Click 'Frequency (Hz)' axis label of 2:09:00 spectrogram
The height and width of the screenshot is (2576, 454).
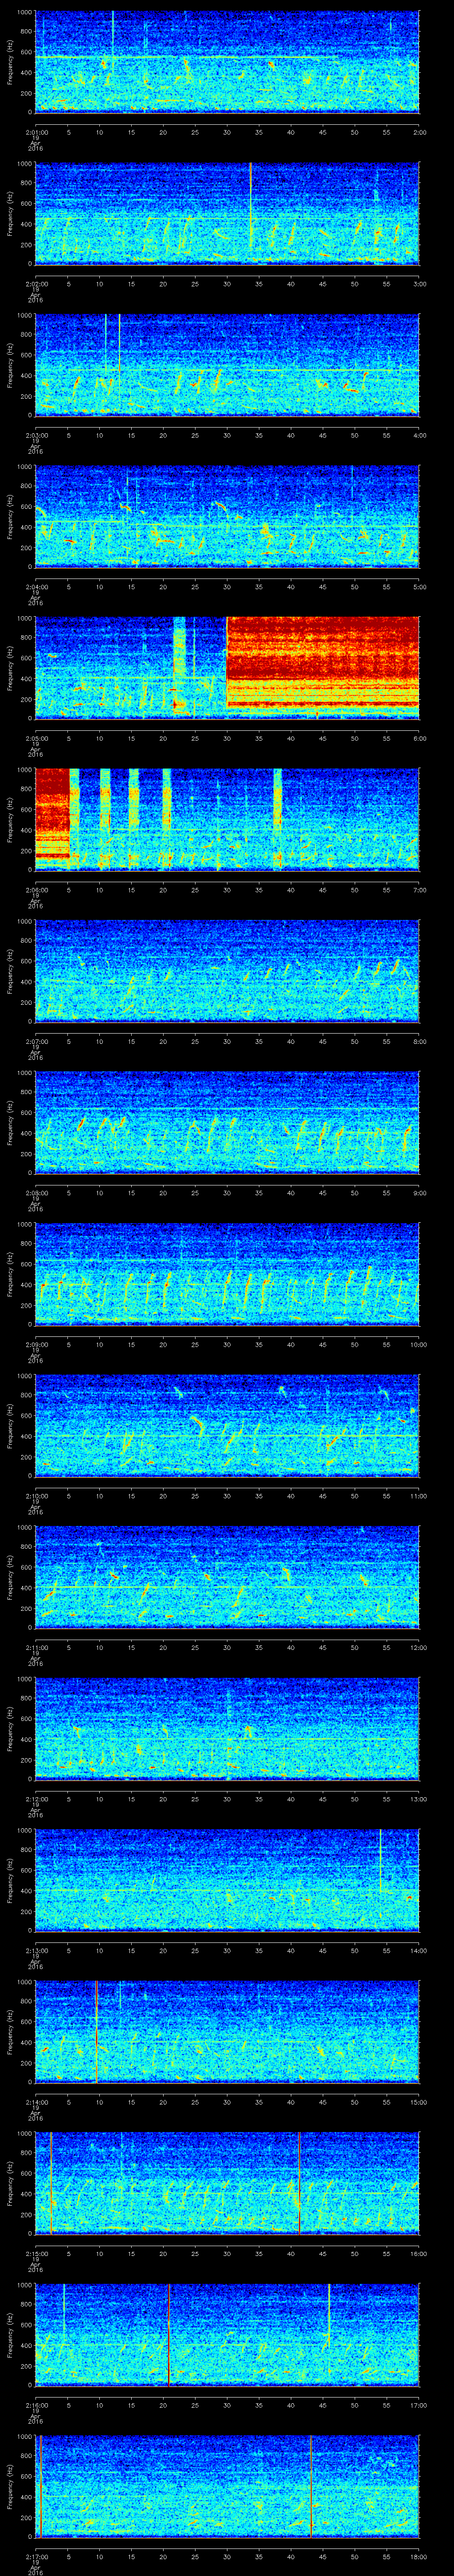pyautogui.click(x=10, y=1273)
